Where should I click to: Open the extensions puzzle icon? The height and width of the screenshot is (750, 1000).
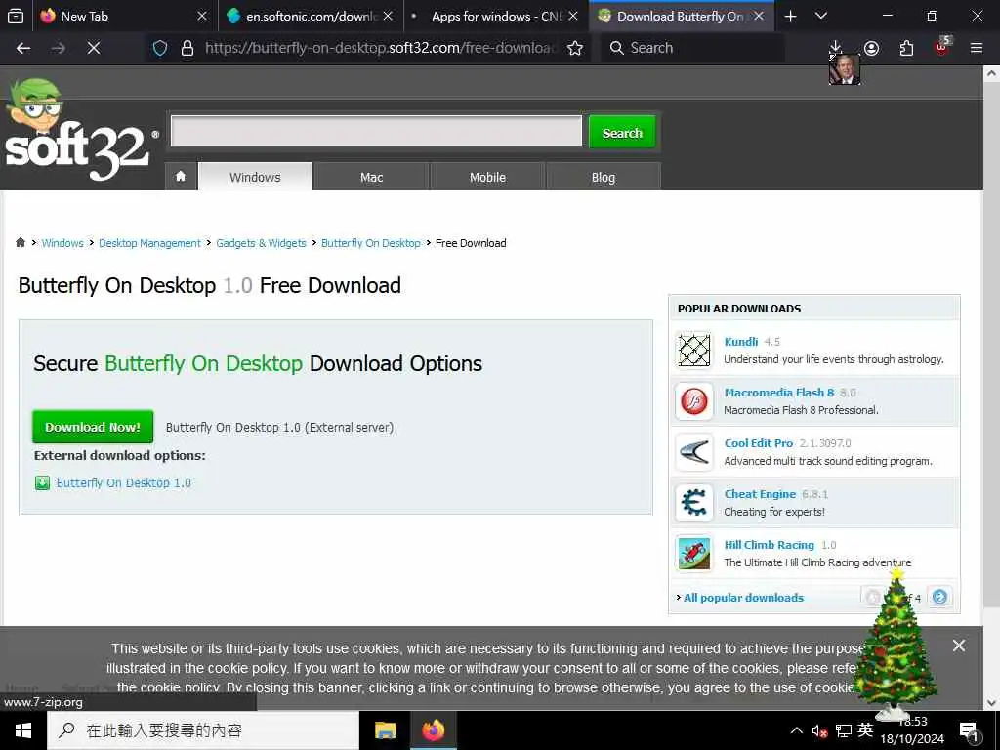pos(906,48)
